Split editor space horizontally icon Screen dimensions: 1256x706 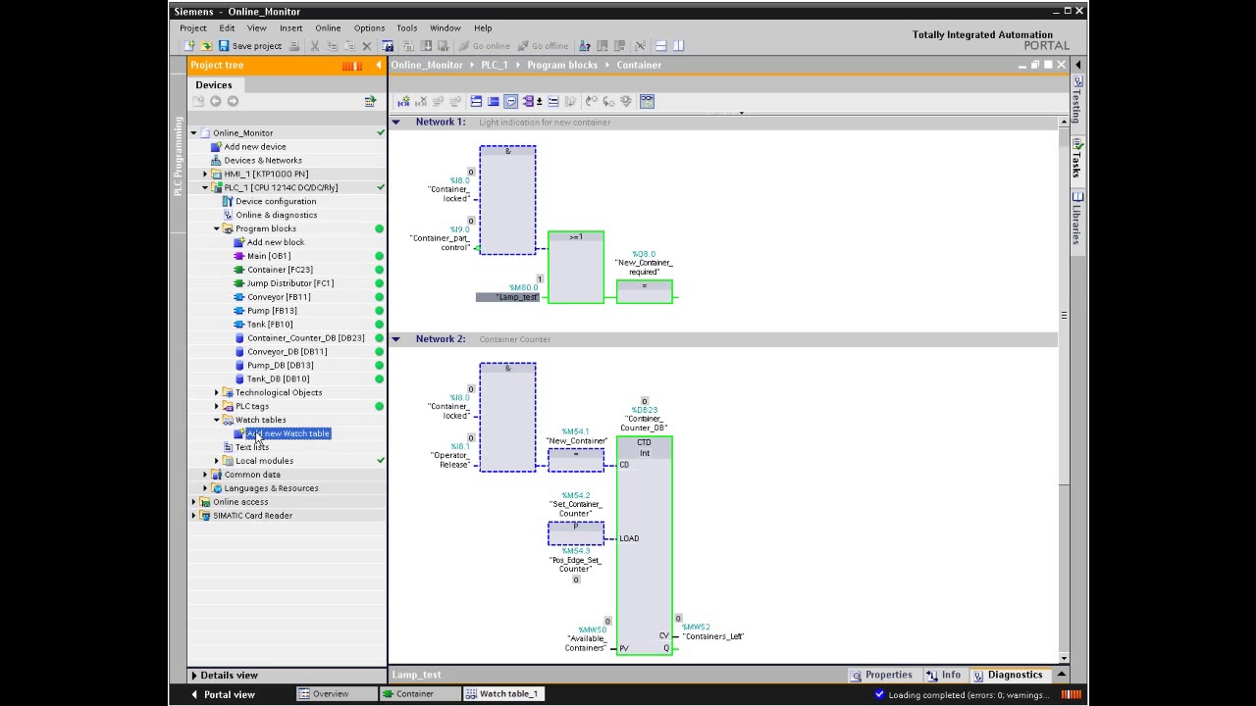661,46
